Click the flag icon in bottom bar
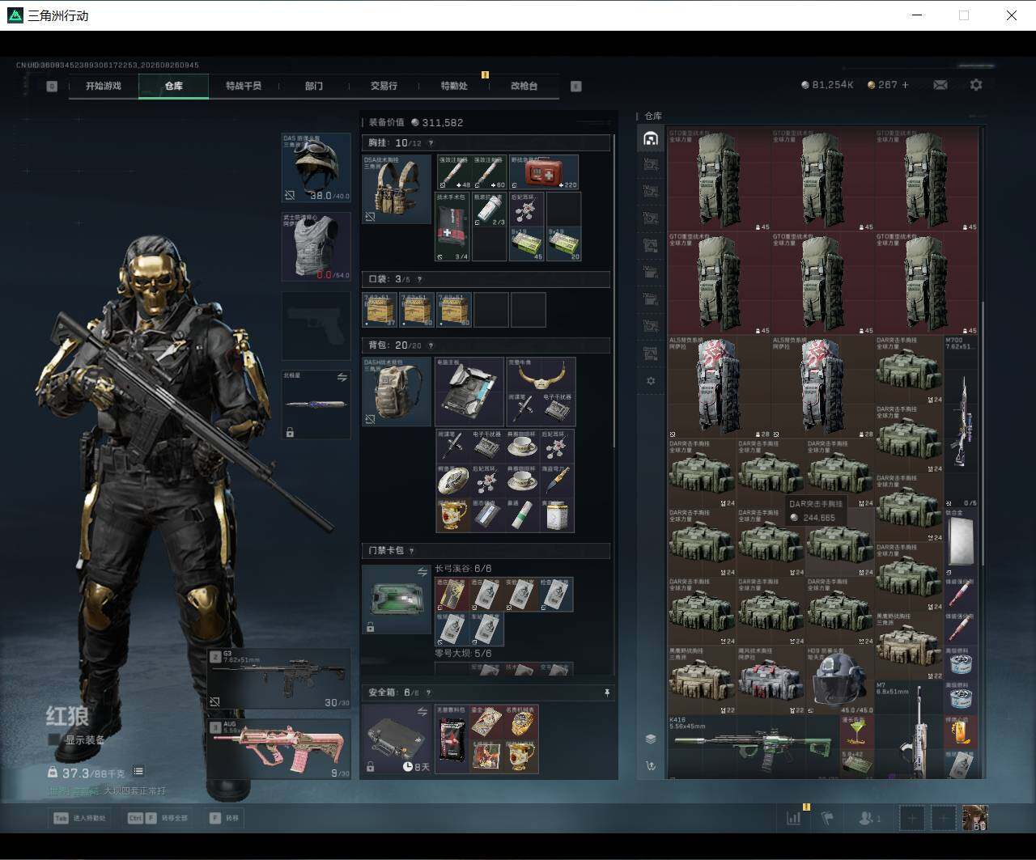 click(x=827, y=818)
